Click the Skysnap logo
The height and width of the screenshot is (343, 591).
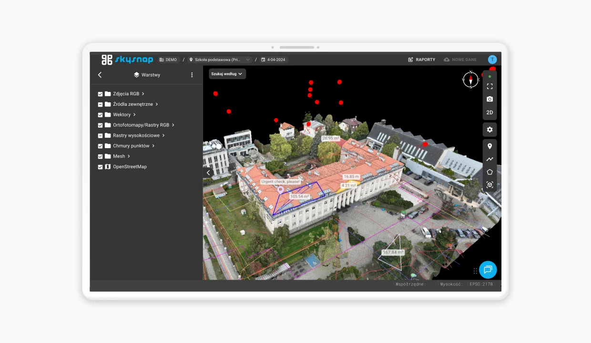click(x=127, y=60)
